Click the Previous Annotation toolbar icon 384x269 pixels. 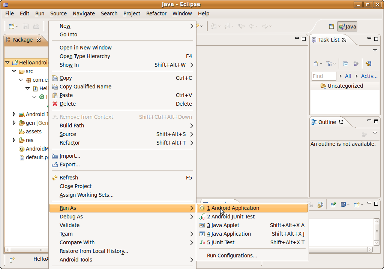point(227,26)
